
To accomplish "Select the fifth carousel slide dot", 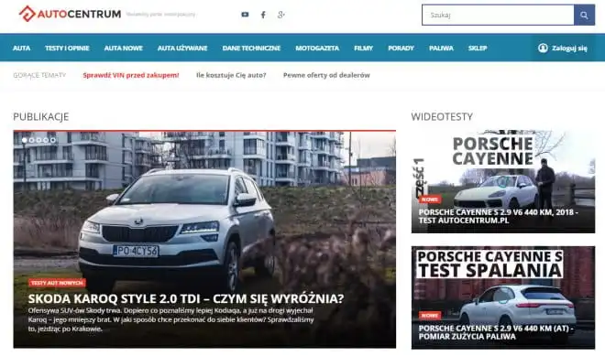I will coord(53,140).
